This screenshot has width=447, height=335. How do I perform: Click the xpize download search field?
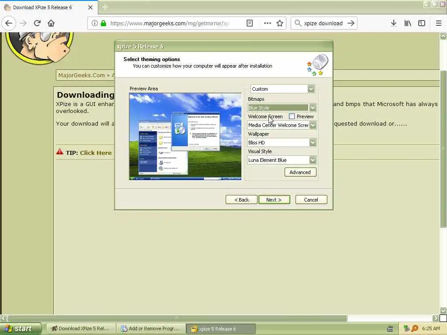[323, 24]
